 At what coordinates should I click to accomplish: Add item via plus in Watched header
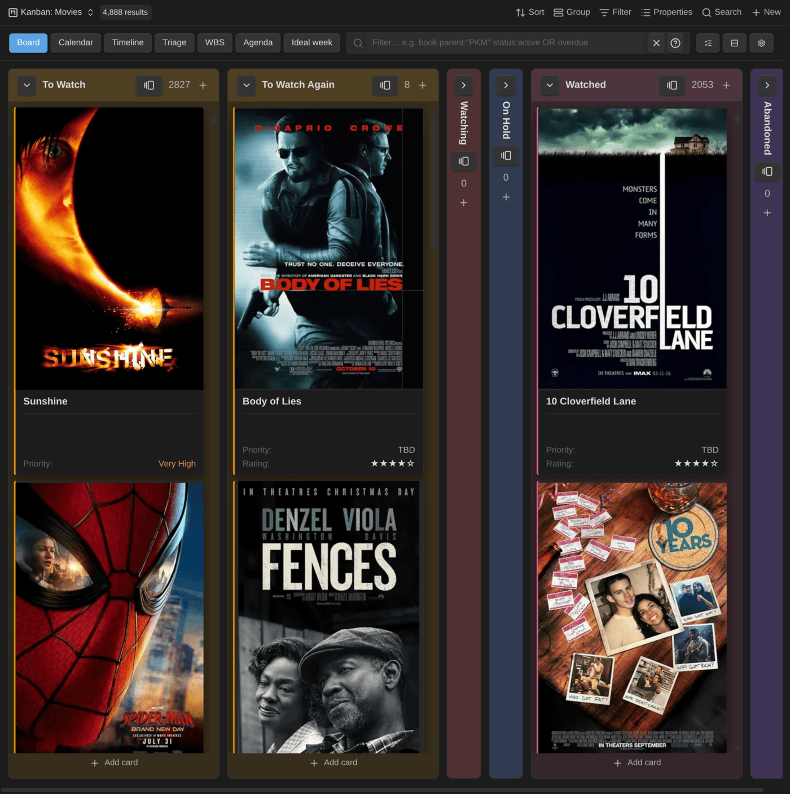[726, 85]
